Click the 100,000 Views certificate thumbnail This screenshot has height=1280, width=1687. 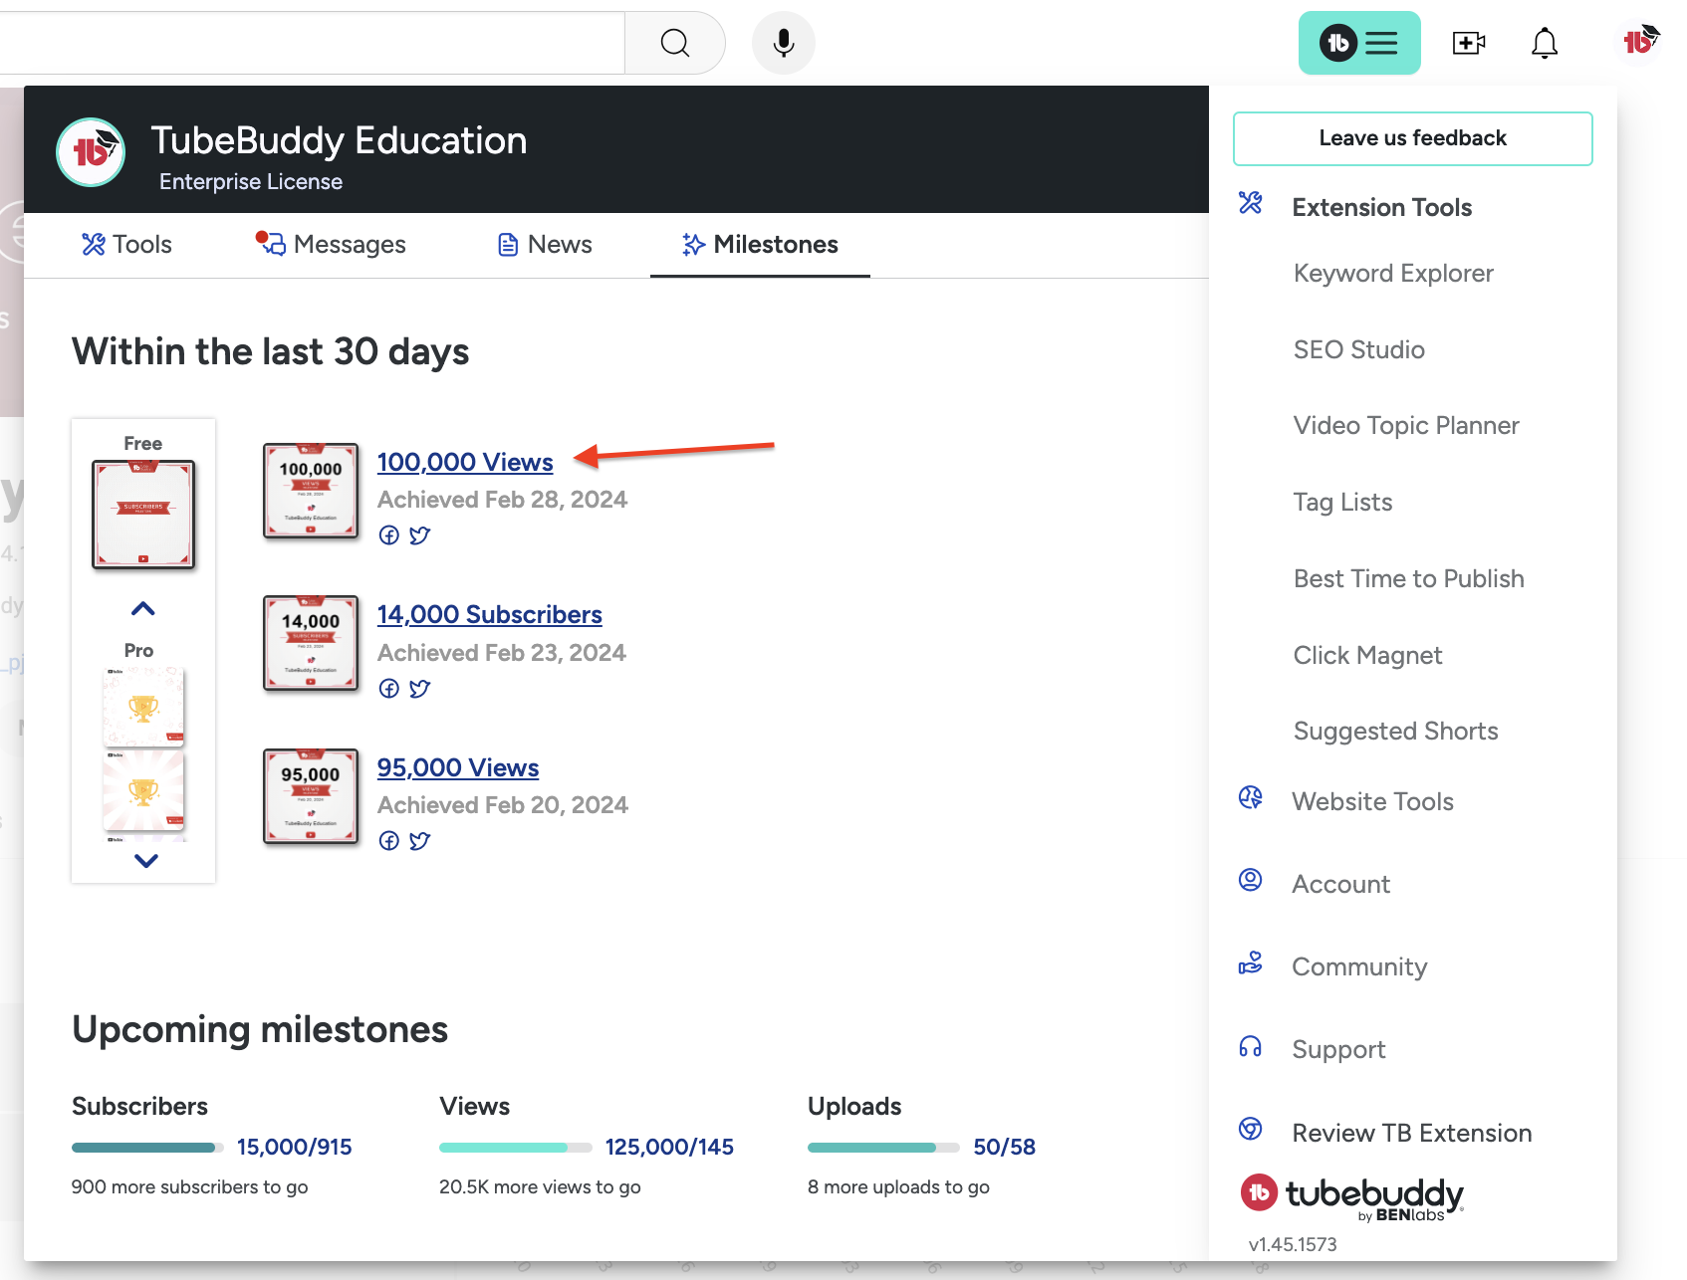(311, 491)
